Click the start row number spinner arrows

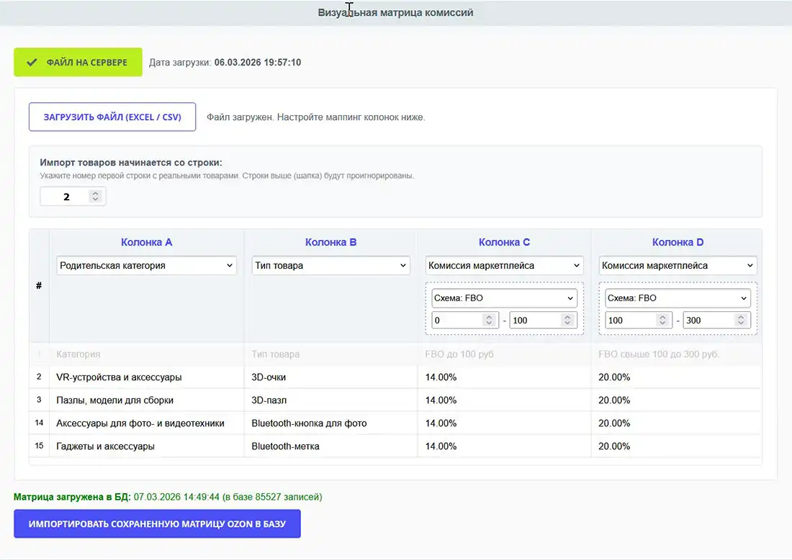click(95, 196)
